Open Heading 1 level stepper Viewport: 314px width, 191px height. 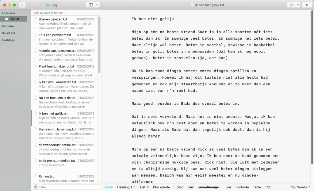point(126,187)
